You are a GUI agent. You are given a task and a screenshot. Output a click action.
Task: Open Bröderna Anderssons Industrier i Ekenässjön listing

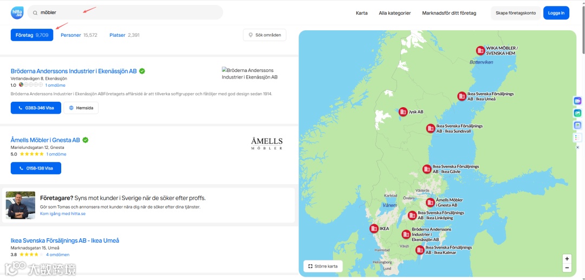[x=74, y=71]
